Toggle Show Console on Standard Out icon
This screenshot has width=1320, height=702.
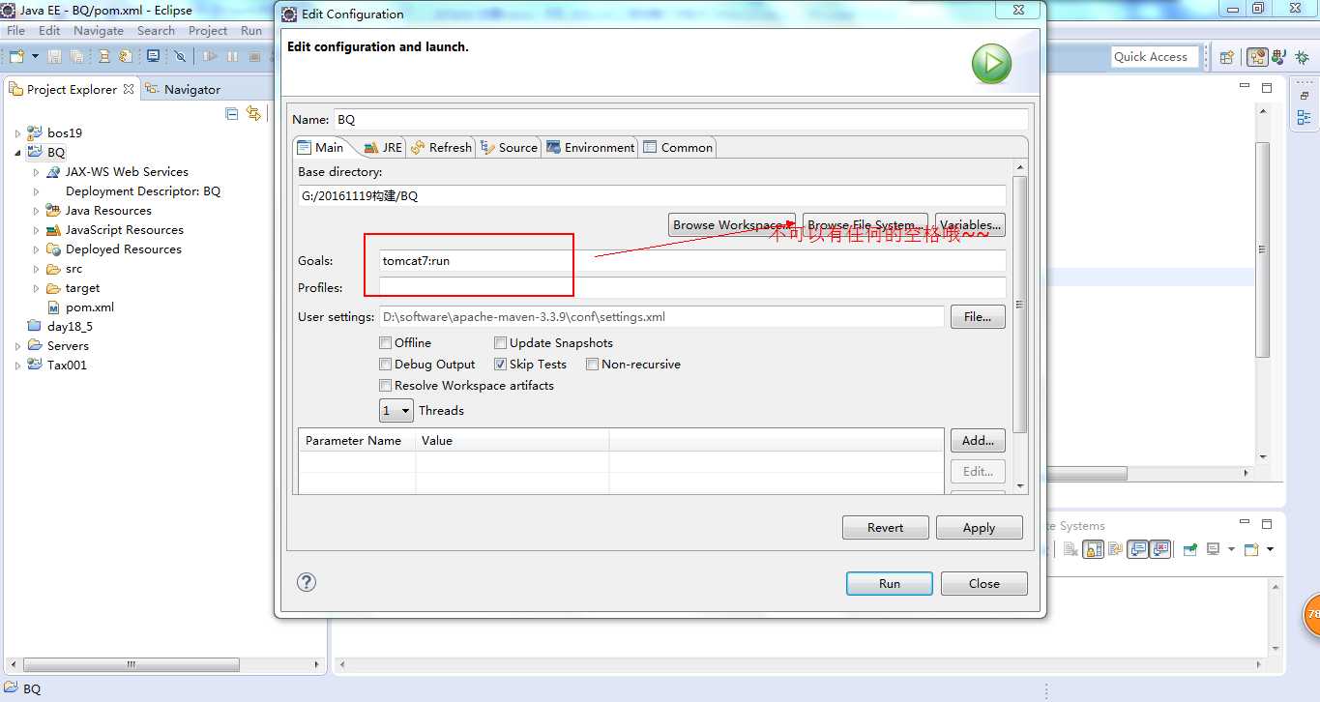pyautogui.click(x=1137, y=549)
